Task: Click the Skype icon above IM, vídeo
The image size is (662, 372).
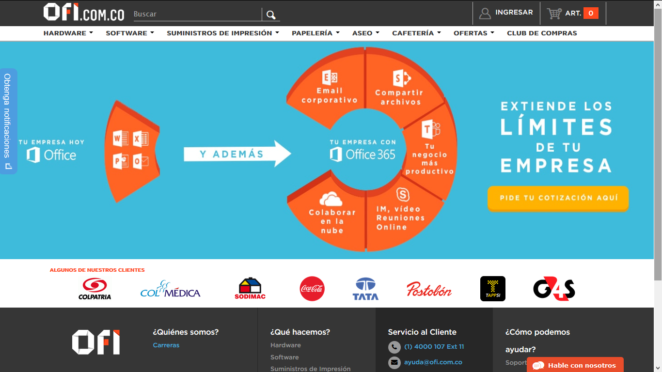Action: [x=403, y=195]
